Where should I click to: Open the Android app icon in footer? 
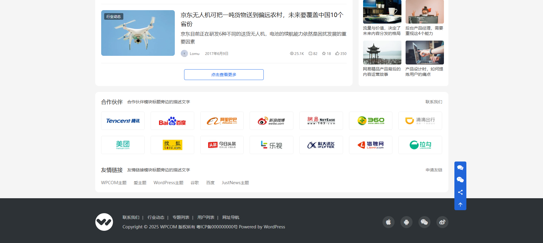(x=407, y=222)
